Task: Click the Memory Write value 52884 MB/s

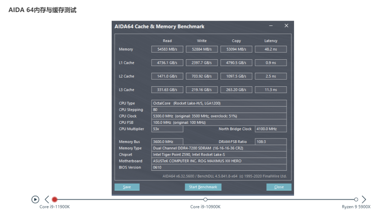Action: (x=202, y=49)
